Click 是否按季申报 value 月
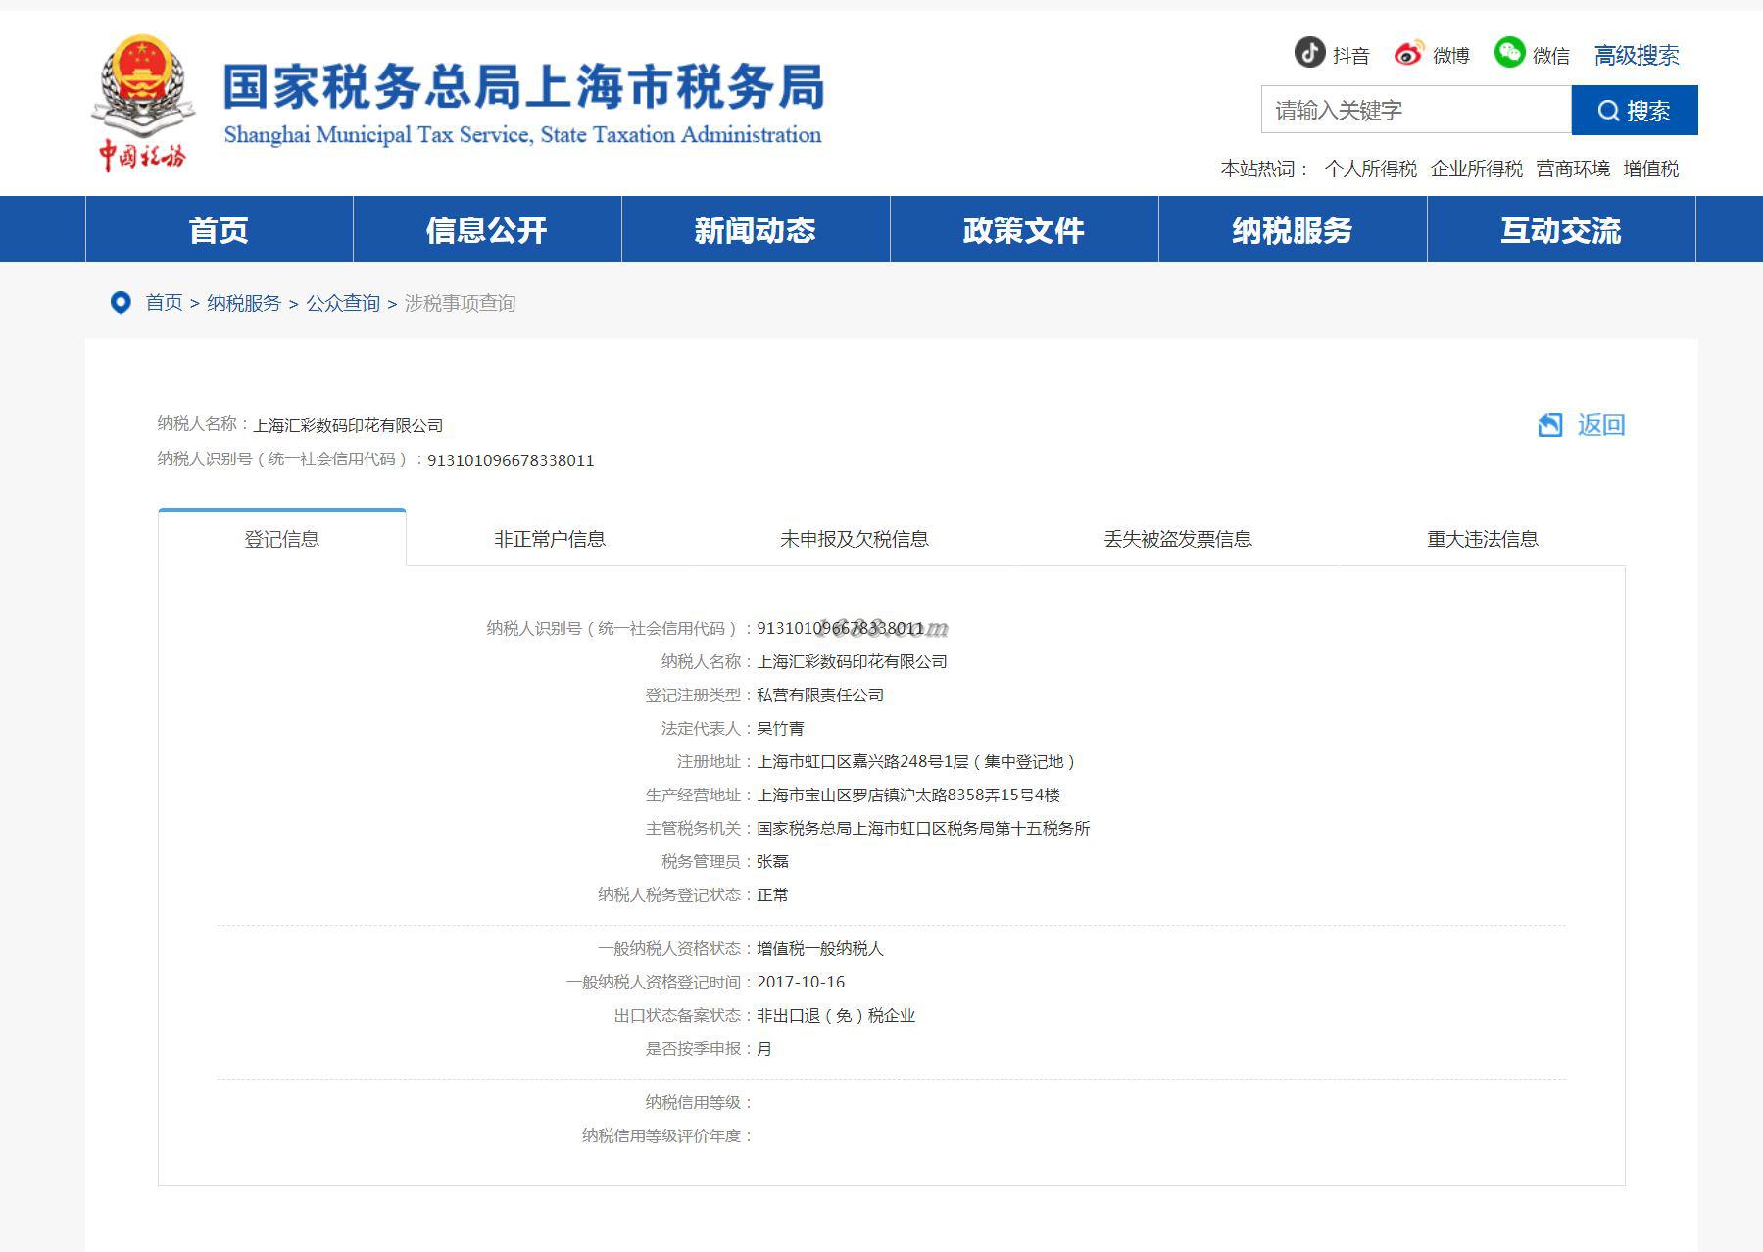This screenshot has width=1763, height=1252. click(x=764, y=1049)
